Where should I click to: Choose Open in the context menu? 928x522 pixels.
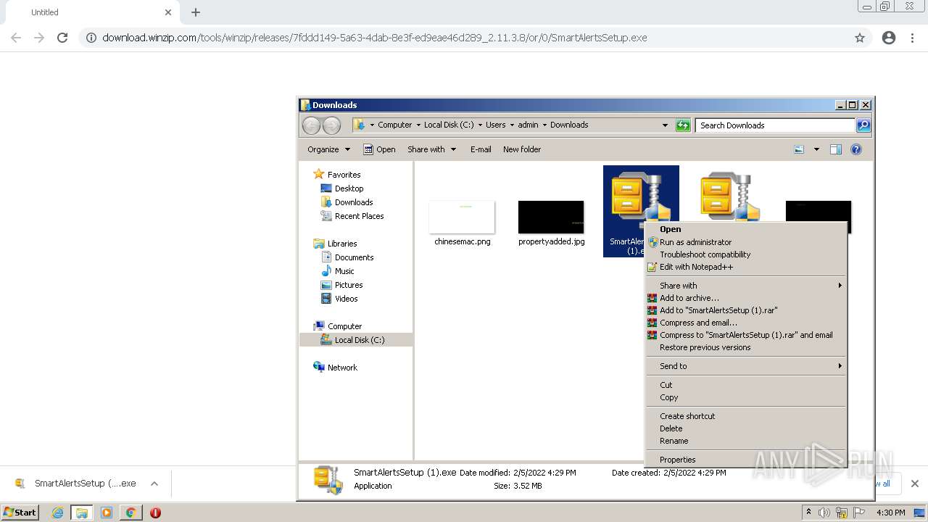pos(746,229)
